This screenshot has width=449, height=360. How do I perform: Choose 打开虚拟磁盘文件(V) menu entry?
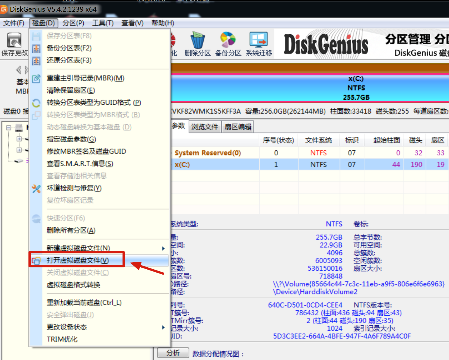[x=100, y=260]
